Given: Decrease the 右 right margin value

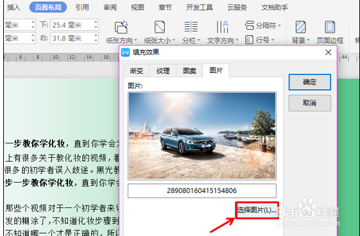Looking at the screenshot, I should [96, 41].
